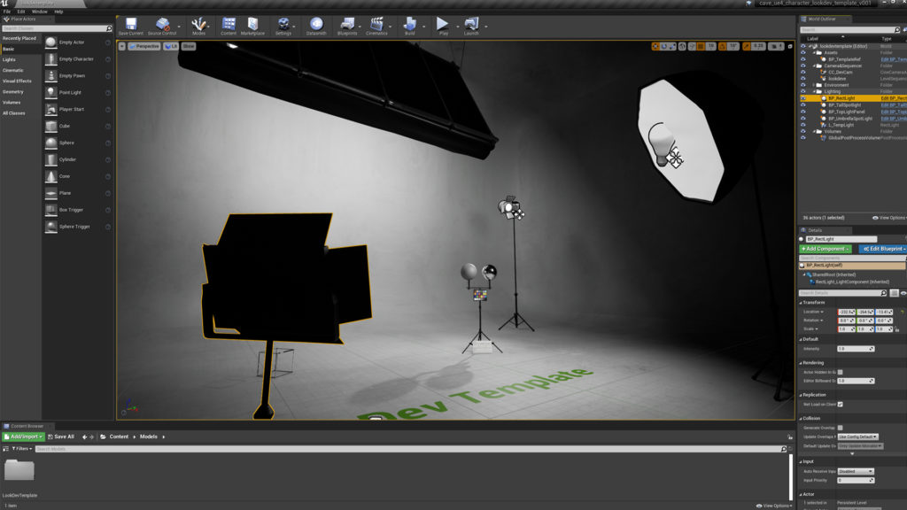Open Cinematics from the main toolbar
Viewport: 907px width, 510px height.
click(376, 24)
